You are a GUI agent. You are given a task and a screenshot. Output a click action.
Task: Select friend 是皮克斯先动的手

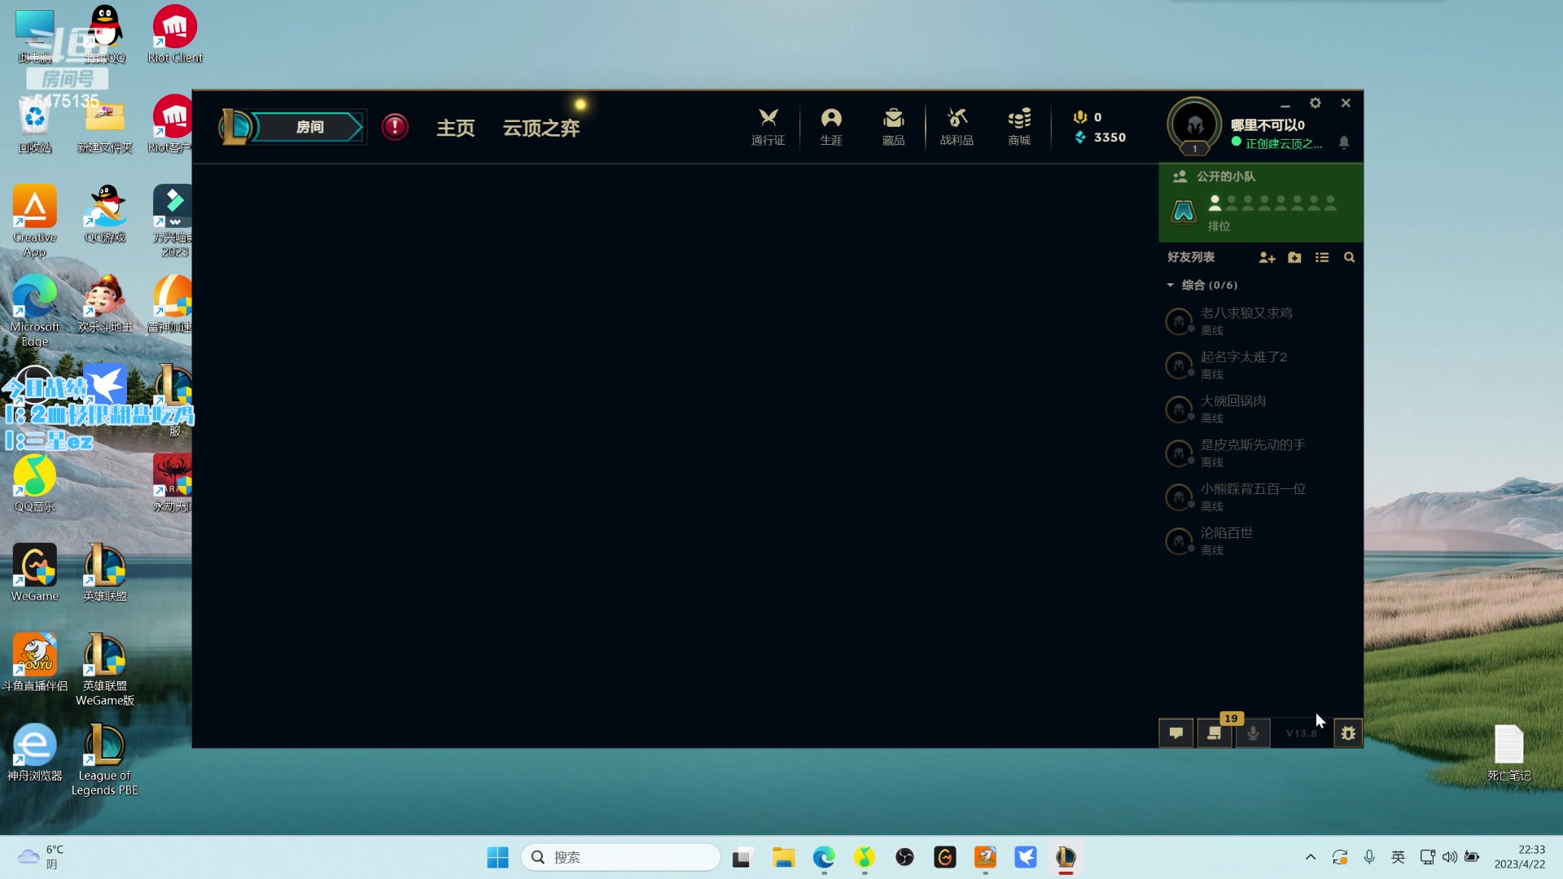(1261, 453)
